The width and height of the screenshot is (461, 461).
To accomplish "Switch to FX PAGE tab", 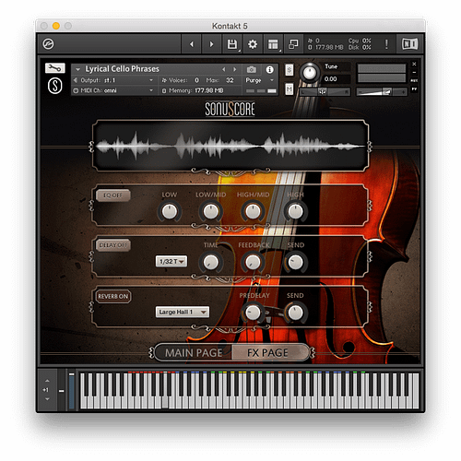I will (268, 353).
